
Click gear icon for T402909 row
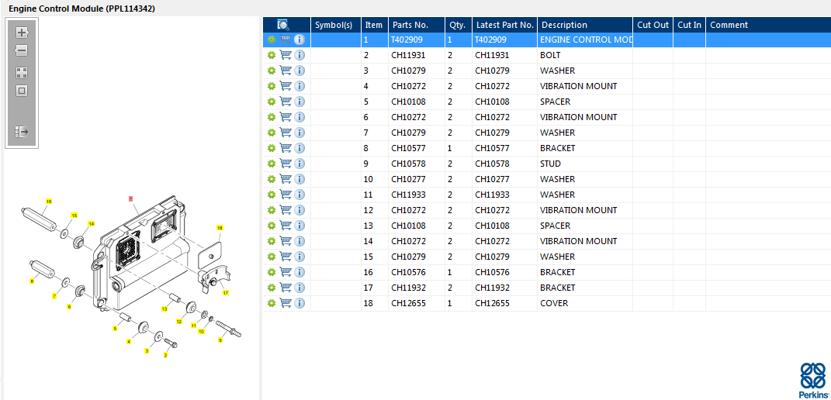point(272,40)
